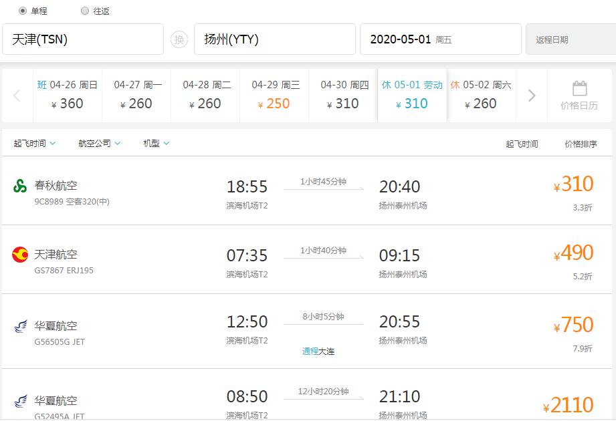This screenshot has height=421, width=616.
Task: Open the 起飞时间 filter dropdown
Action: click(x=33, y=142)
